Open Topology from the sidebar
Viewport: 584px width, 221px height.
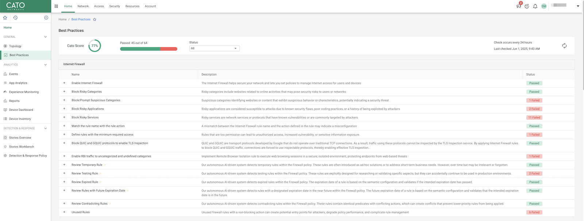tap(15, 46)
